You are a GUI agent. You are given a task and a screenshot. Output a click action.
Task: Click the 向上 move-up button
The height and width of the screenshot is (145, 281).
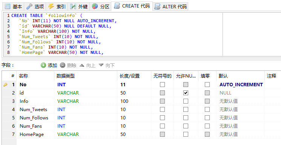pos(87,65)
